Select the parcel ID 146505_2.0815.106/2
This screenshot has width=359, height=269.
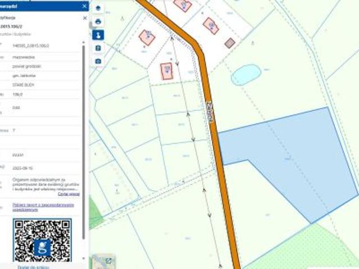(31, 45)
